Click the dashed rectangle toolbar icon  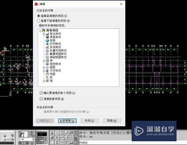pos(62,133)
